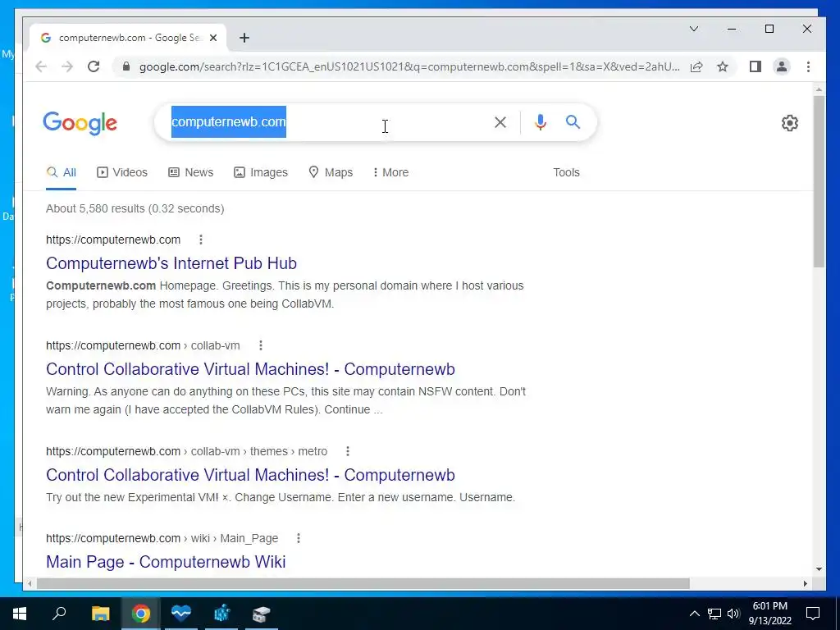The width and height of the screenshot is (840, 630).
Task: Open the notification center icon
Action: pos(813,614)
